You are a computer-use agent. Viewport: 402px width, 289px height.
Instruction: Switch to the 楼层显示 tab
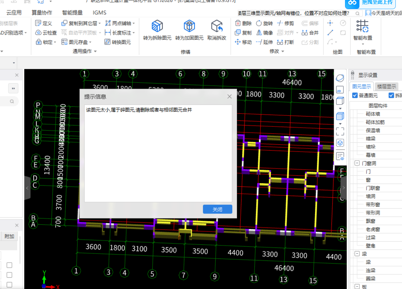point(386,87)
